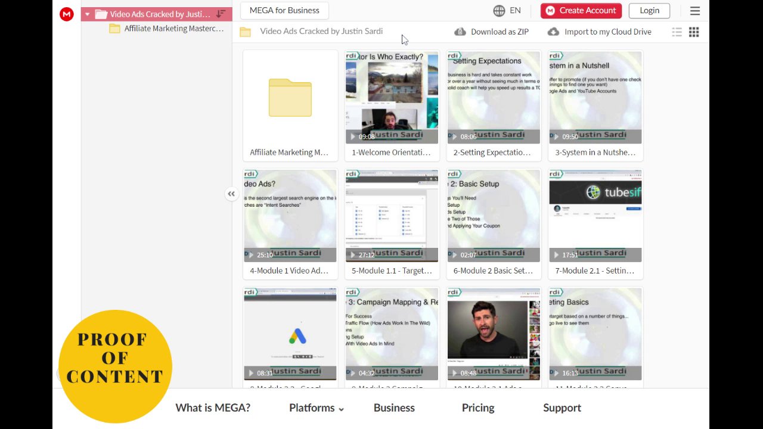Click the Import cloud drive icon

553,32
